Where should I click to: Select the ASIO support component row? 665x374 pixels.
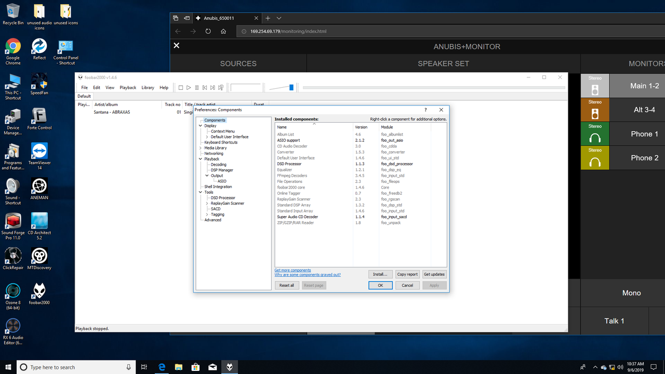tap(361, 140)
